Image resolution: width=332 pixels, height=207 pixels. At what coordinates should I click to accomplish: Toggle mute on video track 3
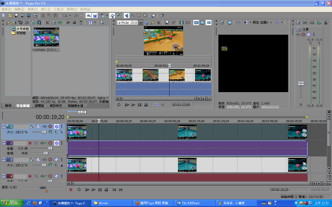[57, 159]
